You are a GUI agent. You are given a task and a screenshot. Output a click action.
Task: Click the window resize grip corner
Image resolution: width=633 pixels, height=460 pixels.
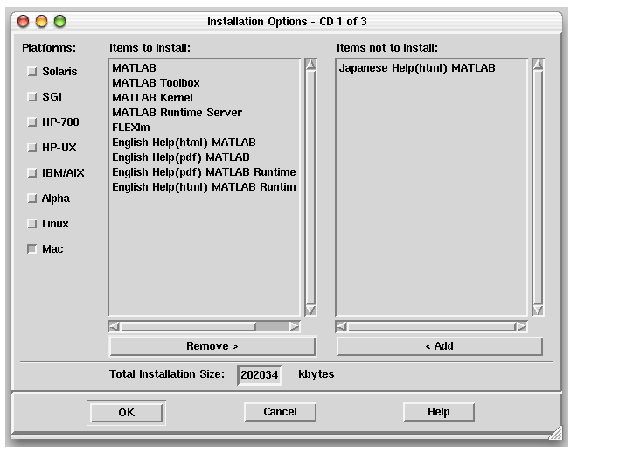point(556,433)
